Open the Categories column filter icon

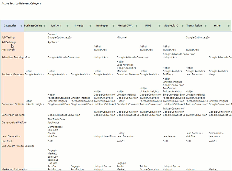click(x=21, y=26)
